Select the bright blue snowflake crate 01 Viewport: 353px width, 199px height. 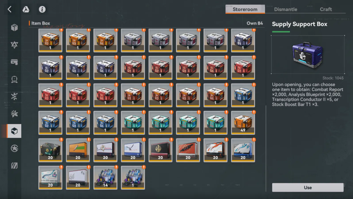(x=243, y=95)
